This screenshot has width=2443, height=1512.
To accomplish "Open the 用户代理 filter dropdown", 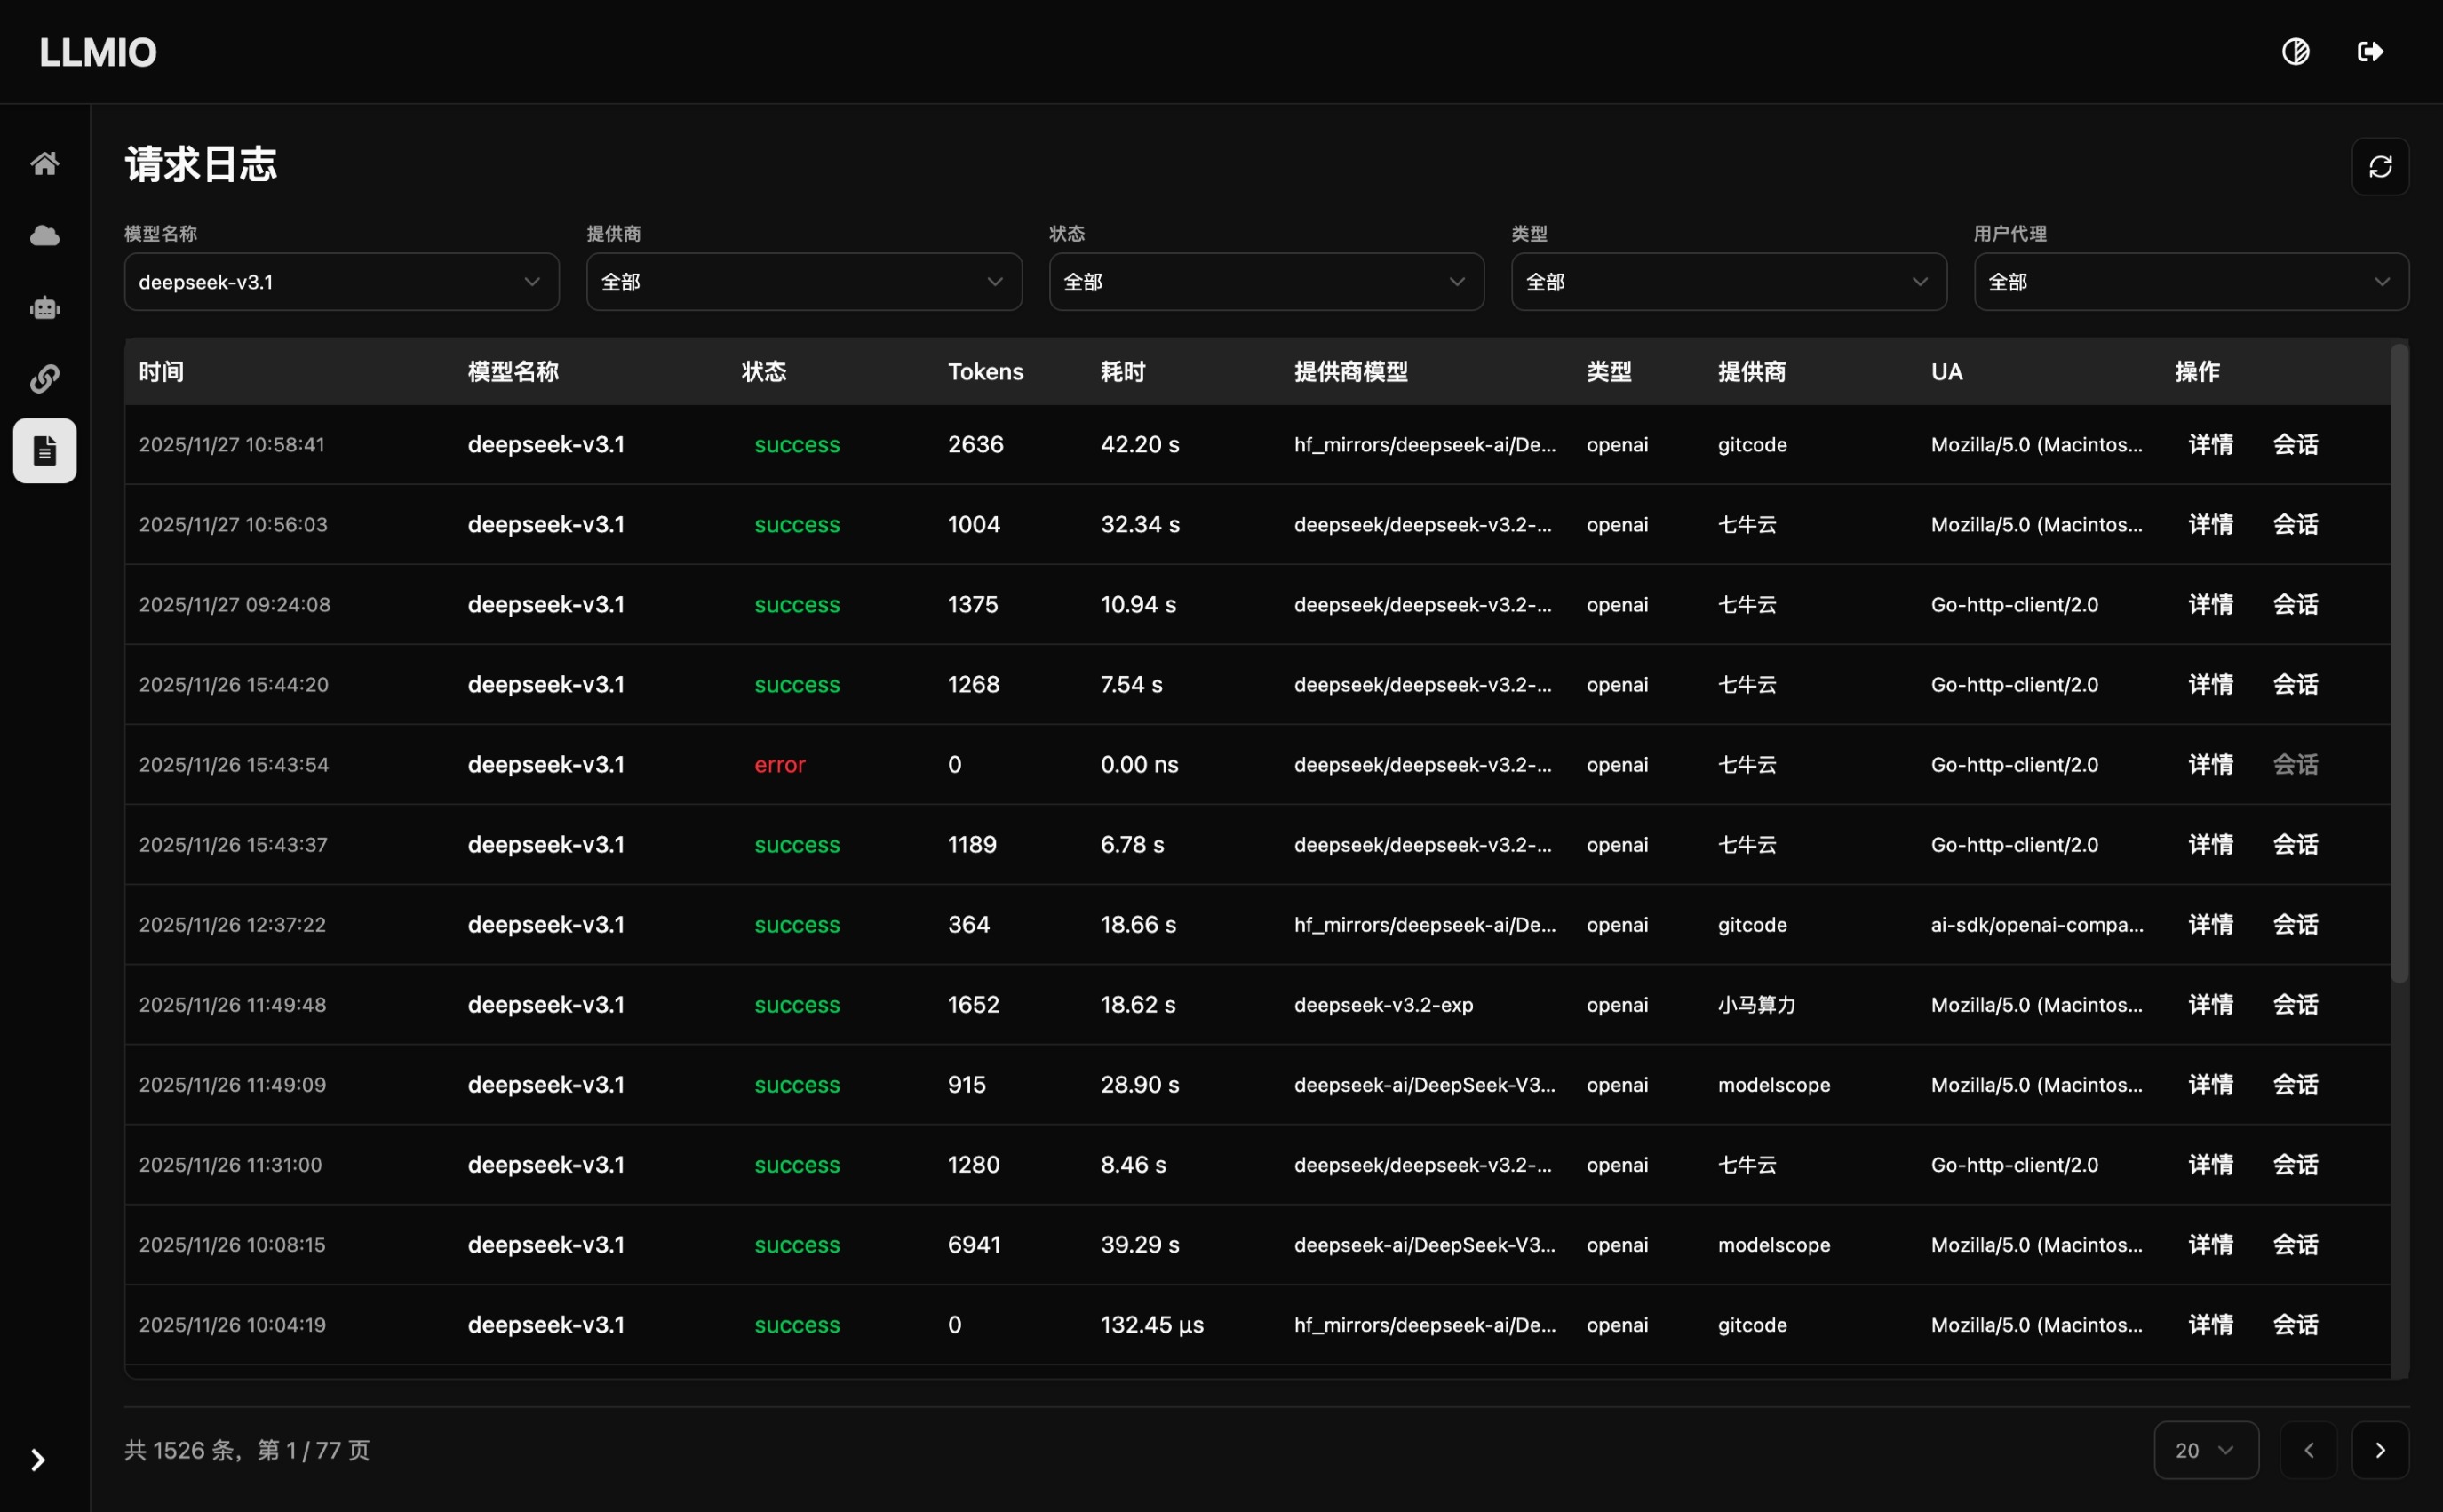I will point(2190,282).
